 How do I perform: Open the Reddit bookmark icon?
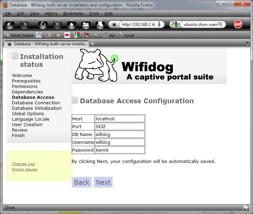tap(39, 35)
